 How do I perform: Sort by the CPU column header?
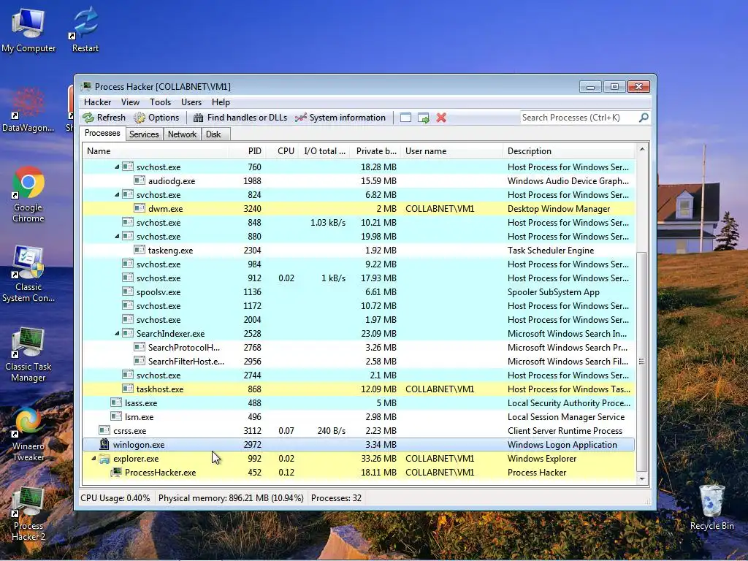point(283,151)
